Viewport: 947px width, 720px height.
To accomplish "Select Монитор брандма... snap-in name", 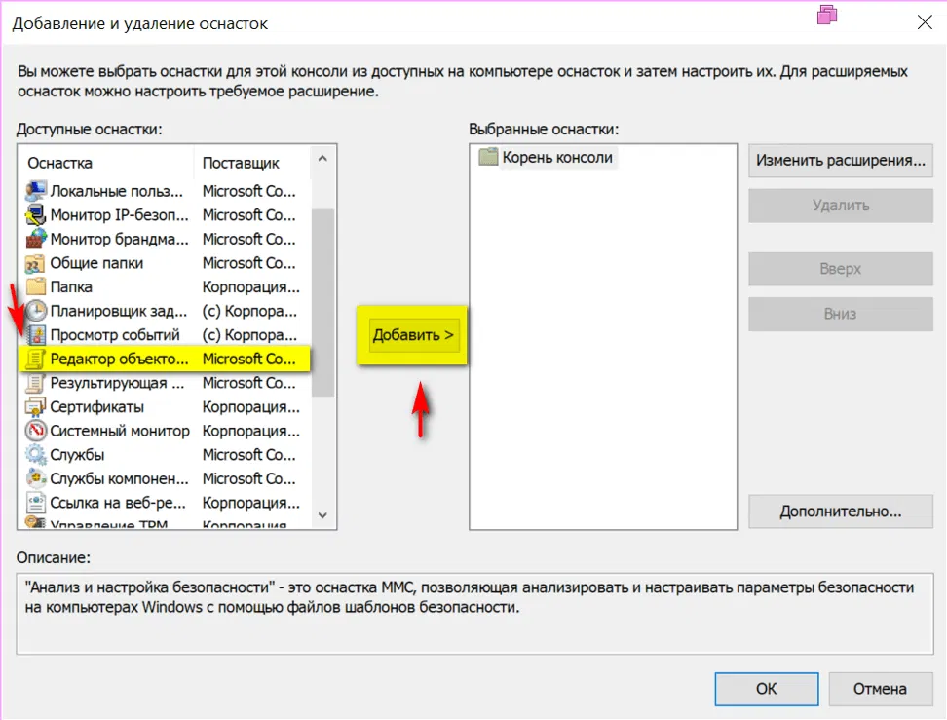I will pos(120,240).
